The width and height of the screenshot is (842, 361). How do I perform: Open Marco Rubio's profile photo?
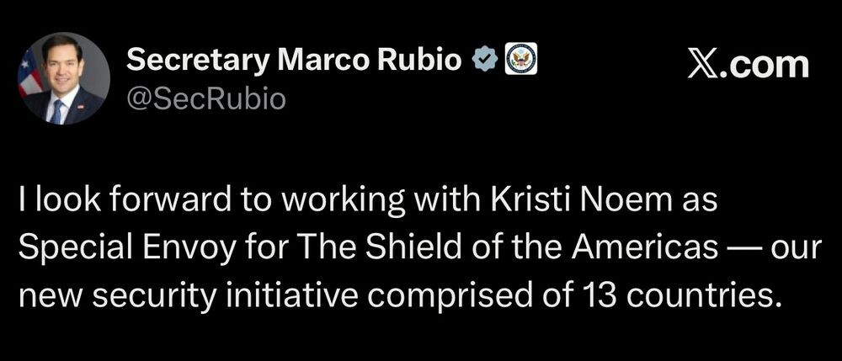pos(64,78)
